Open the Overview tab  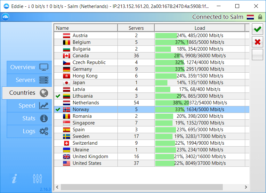[29, 67]
